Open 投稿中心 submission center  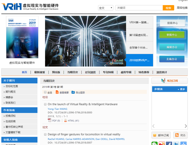click(x=173, y=23)
